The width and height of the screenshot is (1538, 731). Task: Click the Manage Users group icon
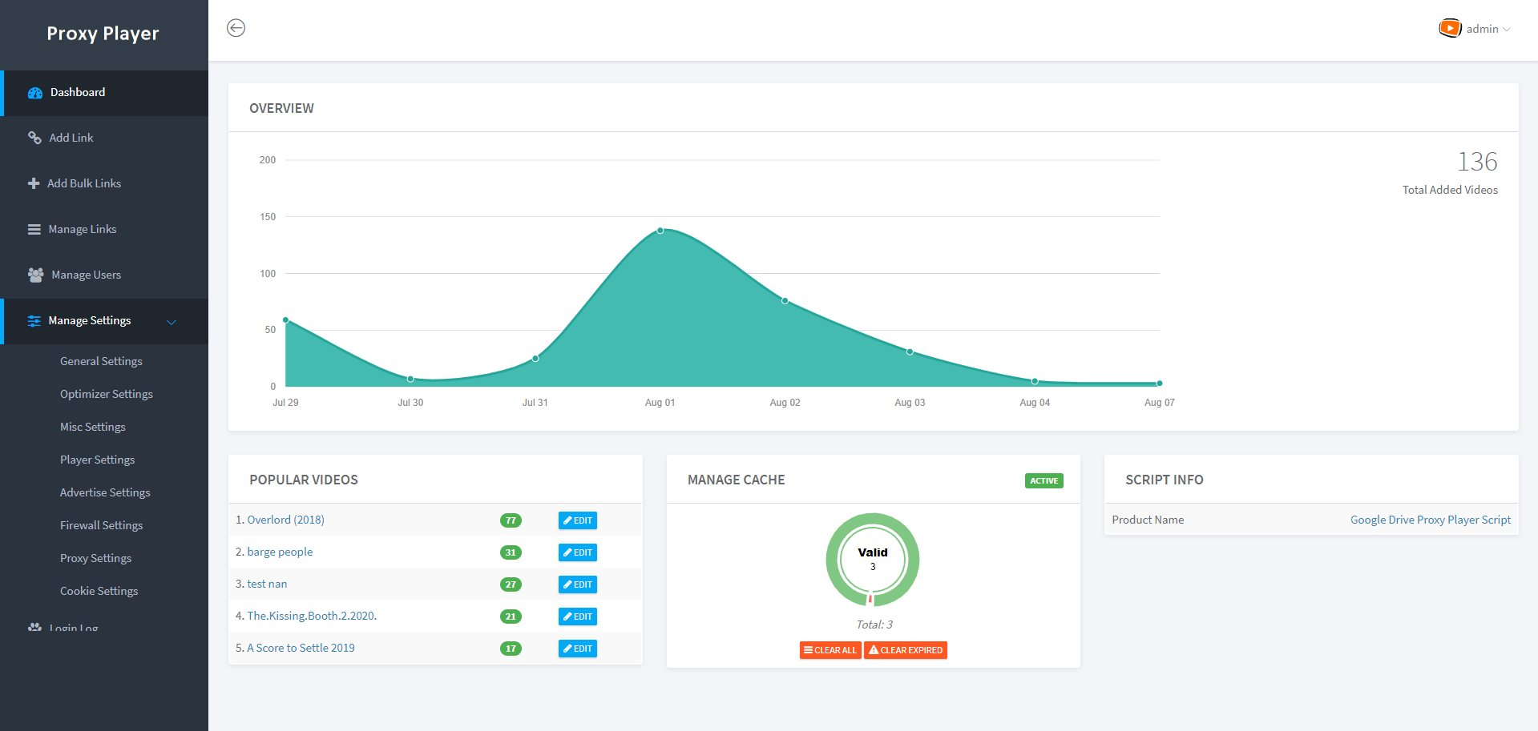[x=36, y=275]
